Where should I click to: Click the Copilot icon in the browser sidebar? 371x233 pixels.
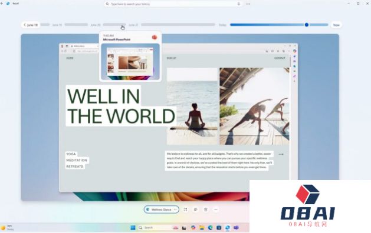pos(294,51)
